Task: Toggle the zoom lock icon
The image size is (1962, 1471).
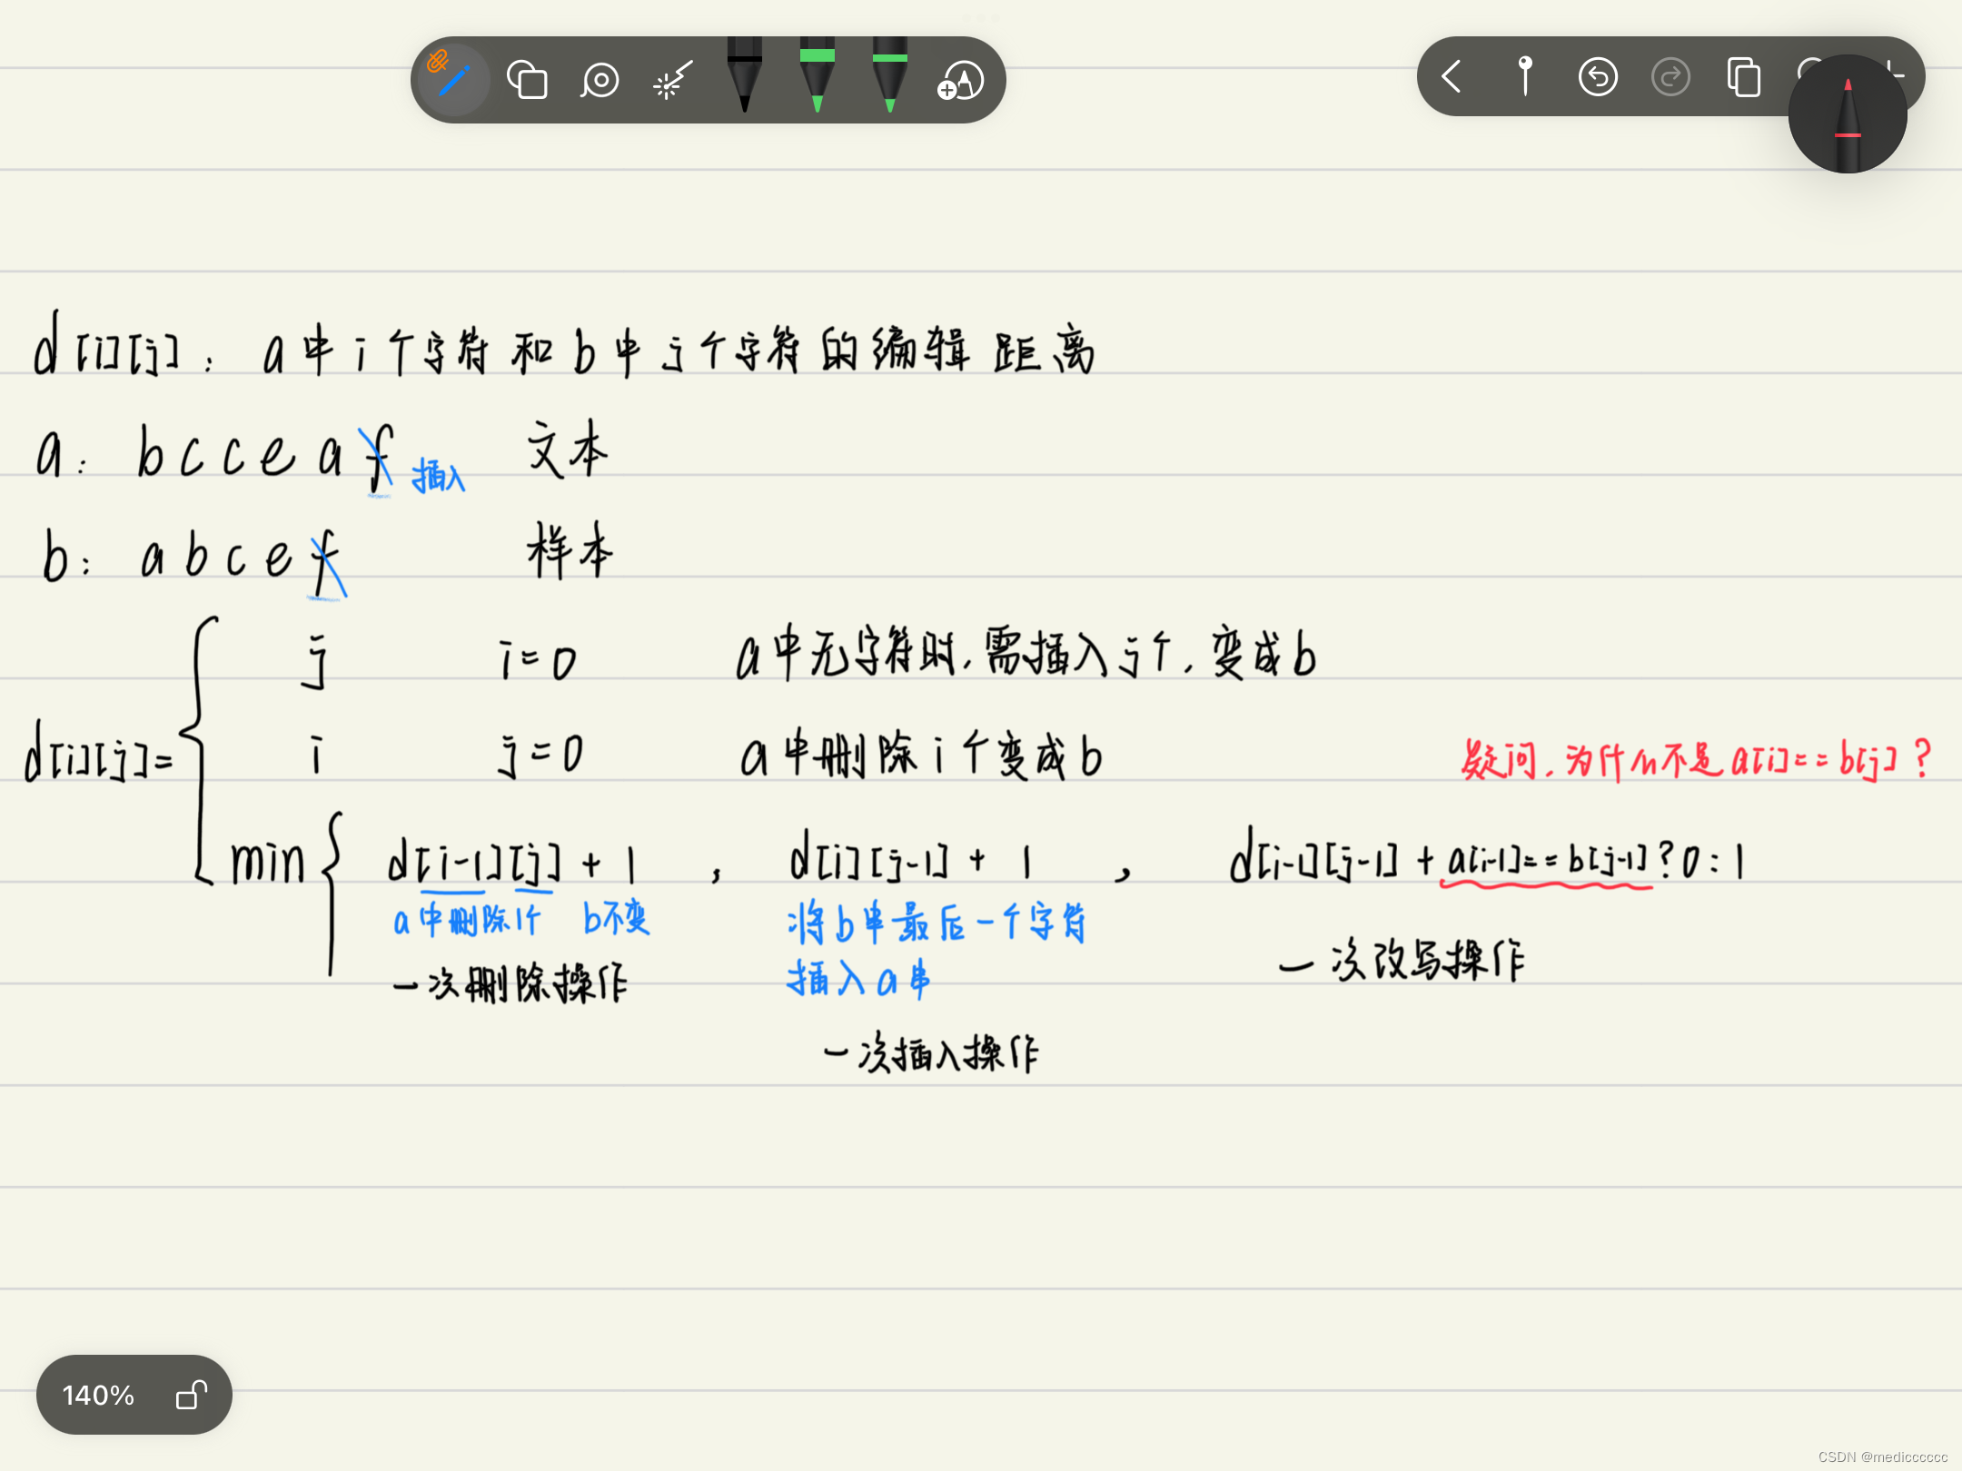Action: pos(192,1395)
